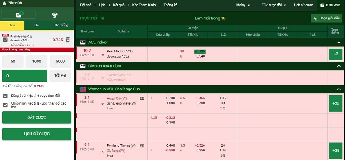This screenshot has width=345, height=160.
Task: Select the 5000 quick stake button
Action: [x=60, y=62]
